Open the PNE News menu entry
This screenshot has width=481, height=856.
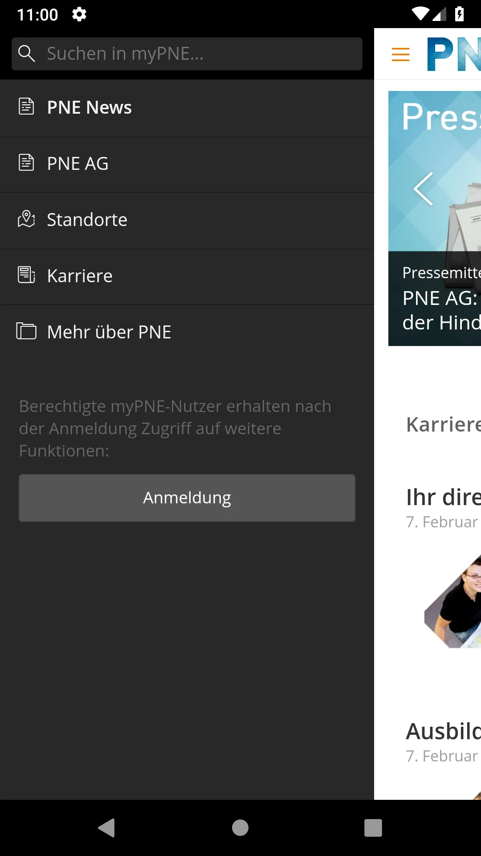[x=187, y=107]
